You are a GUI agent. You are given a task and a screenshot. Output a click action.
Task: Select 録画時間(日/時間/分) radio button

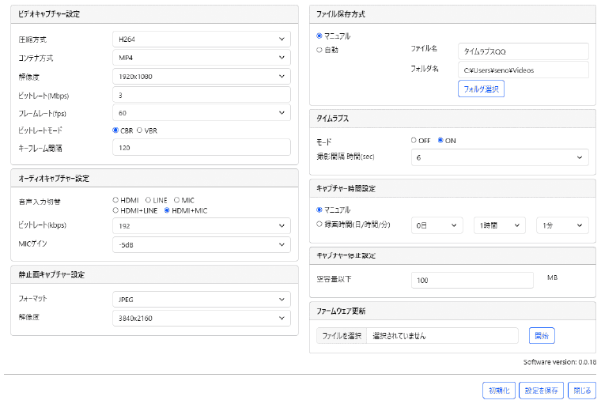[x=319, y=224]
